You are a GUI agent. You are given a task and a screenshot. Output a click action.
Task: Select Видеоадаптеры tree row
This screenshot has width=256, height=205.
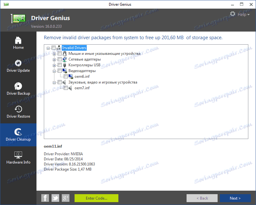(82, 71)
